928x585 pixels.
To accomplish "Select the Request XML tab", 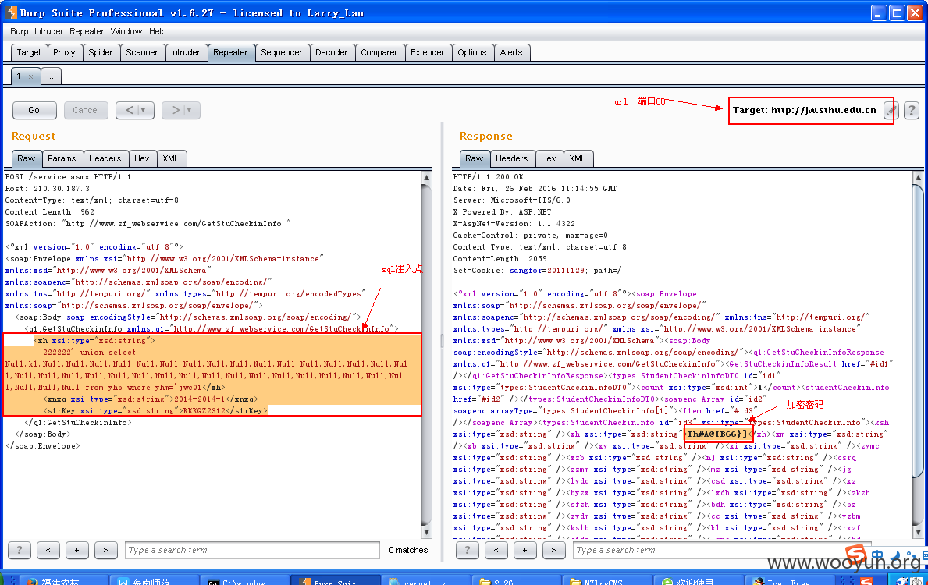I will (171, 158).
